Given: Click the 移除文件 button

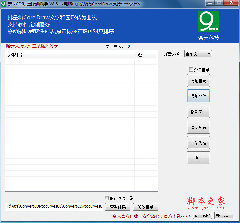Looking at the screenshot, I should pyautogui.click(x=198, y=112).
